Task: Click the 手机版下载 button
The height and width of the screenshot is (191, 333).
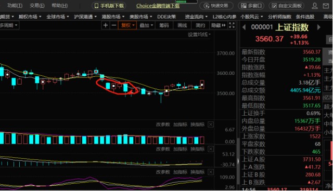Action: pos(109,6)
